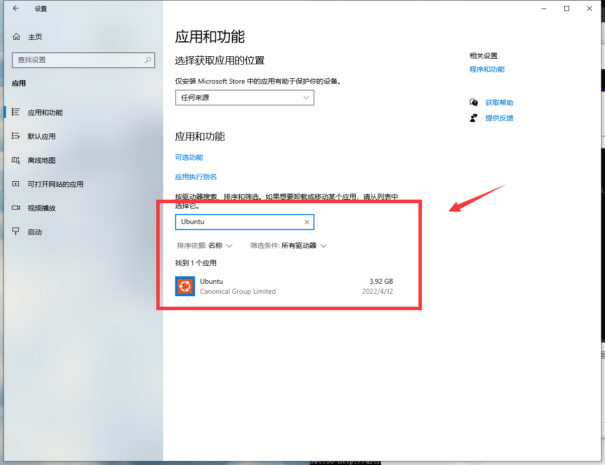This screenshot has height=465, width=605.
Task: Go to 离线地图 in sidebar
Action: point(42,160)
